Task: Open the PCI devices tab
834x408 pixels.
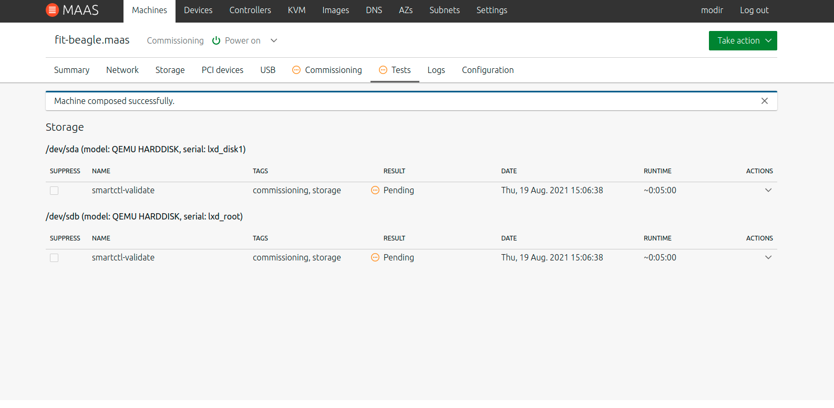Action: pos(222,70)
